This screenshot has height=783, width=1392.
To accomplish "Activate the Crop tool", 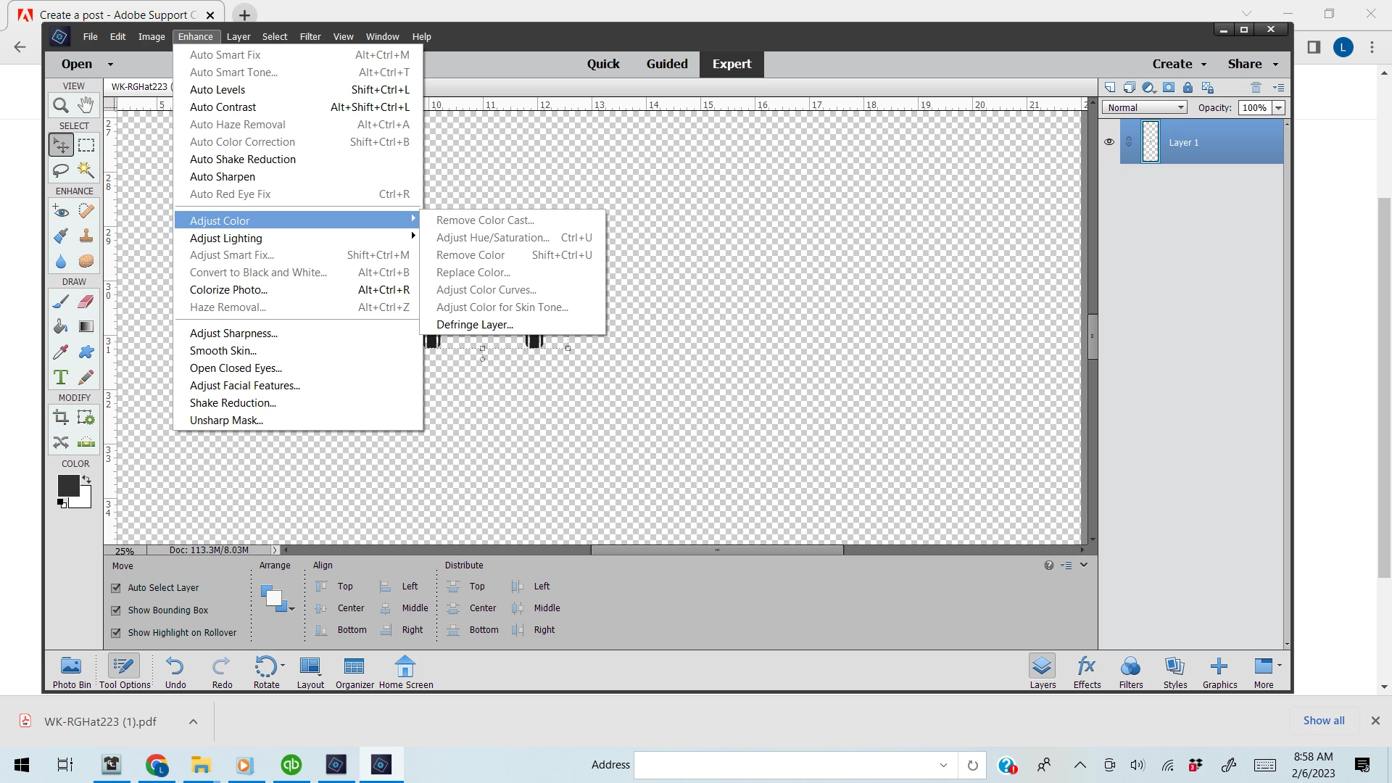I will (x=61, y=418).
